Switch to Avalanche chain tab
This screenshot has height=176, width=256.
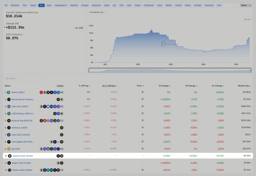point(96,5)
